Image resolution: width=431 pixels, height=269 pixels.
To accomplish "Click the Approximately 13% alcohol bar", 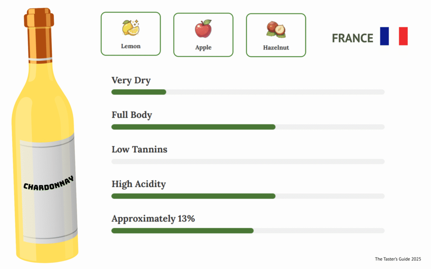I will click(247, 230).
